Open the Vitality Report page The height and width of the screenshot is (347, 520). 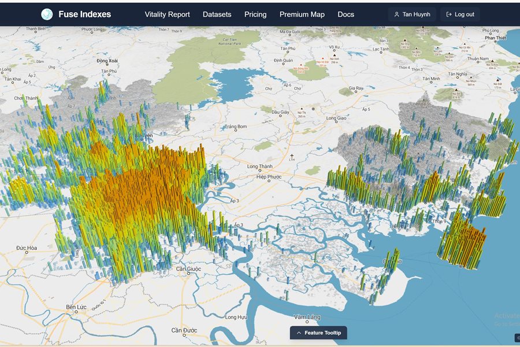[167, 14]
